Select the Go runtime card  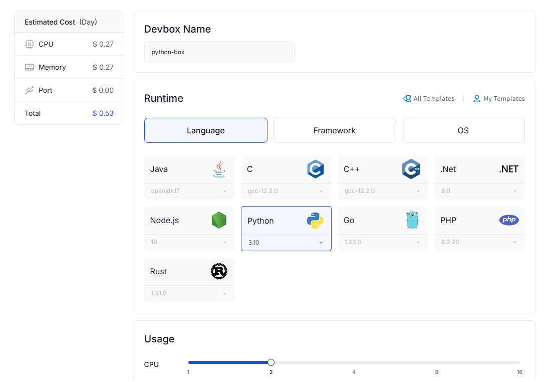point(383,221)
